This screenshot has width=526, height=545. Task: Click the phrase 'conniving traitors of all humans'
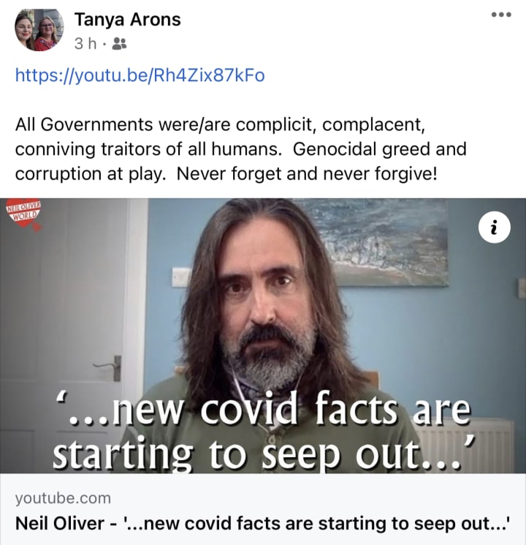148,149
